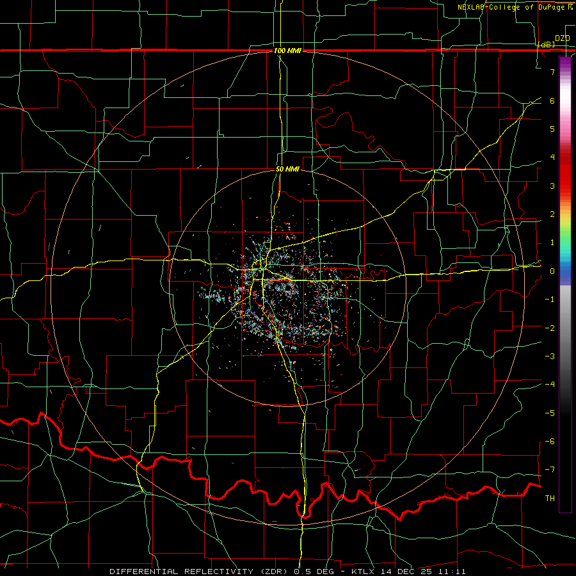Click the 4 value on the color scale
The image size is (576, 576).
[552, 157]
